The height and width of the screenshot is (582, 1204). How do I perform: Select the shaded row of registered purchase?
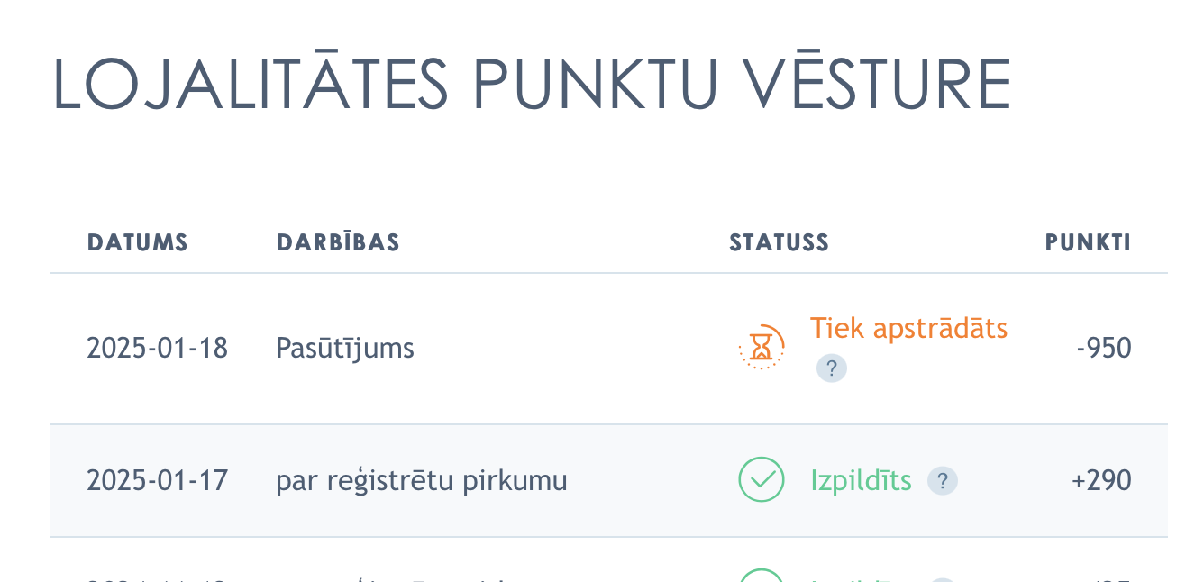(x=609, y=481)
